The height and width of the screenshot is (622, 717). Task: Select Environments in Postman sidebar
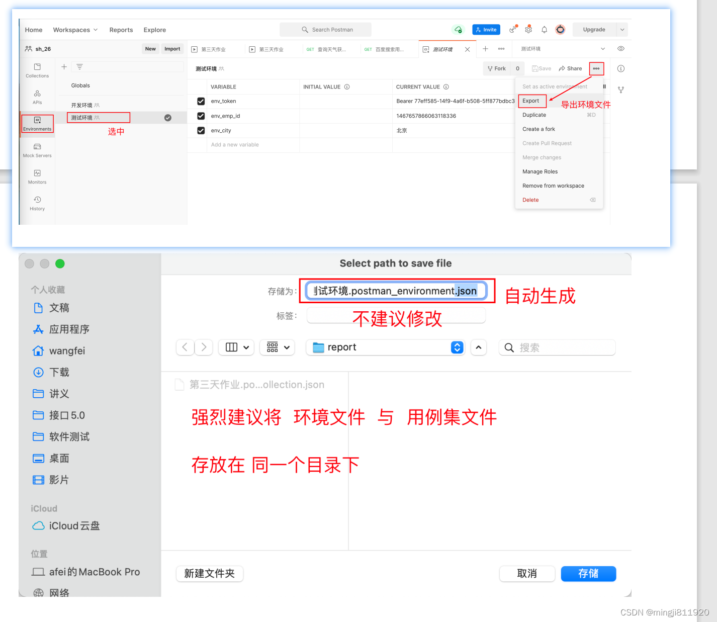37,124
